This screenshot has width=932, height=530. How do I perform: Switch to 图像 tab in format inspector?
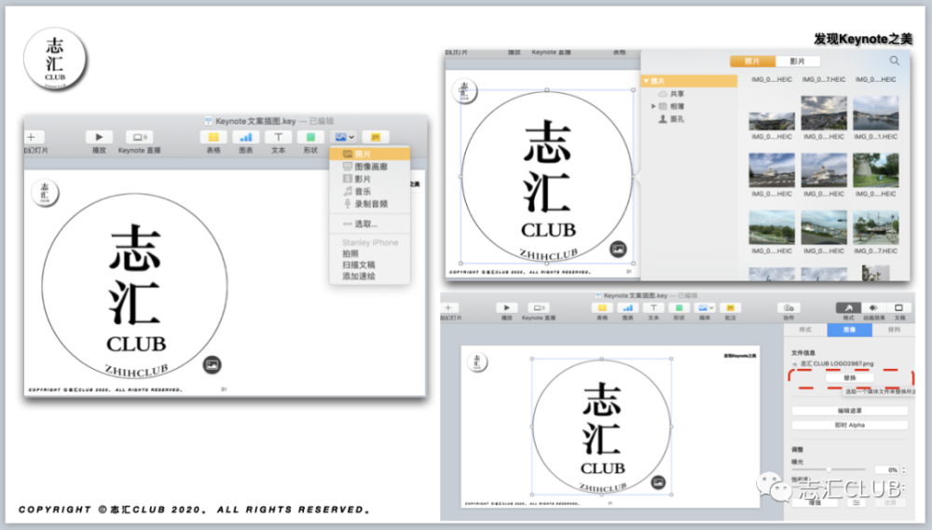[849, 330]
